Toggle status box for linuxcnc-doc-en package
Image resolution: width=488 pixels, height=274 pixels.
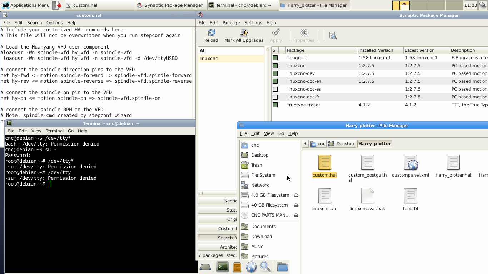(x=275, y=81)
